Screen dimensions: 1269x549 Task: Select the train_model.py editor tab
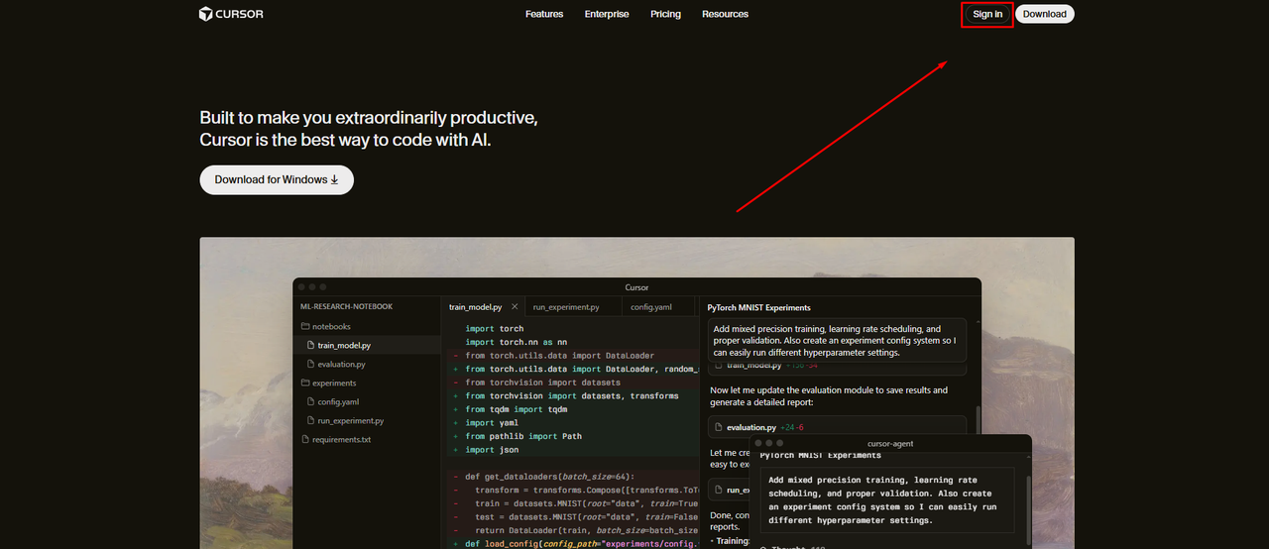pyautogui.click(x=482, y=307)
